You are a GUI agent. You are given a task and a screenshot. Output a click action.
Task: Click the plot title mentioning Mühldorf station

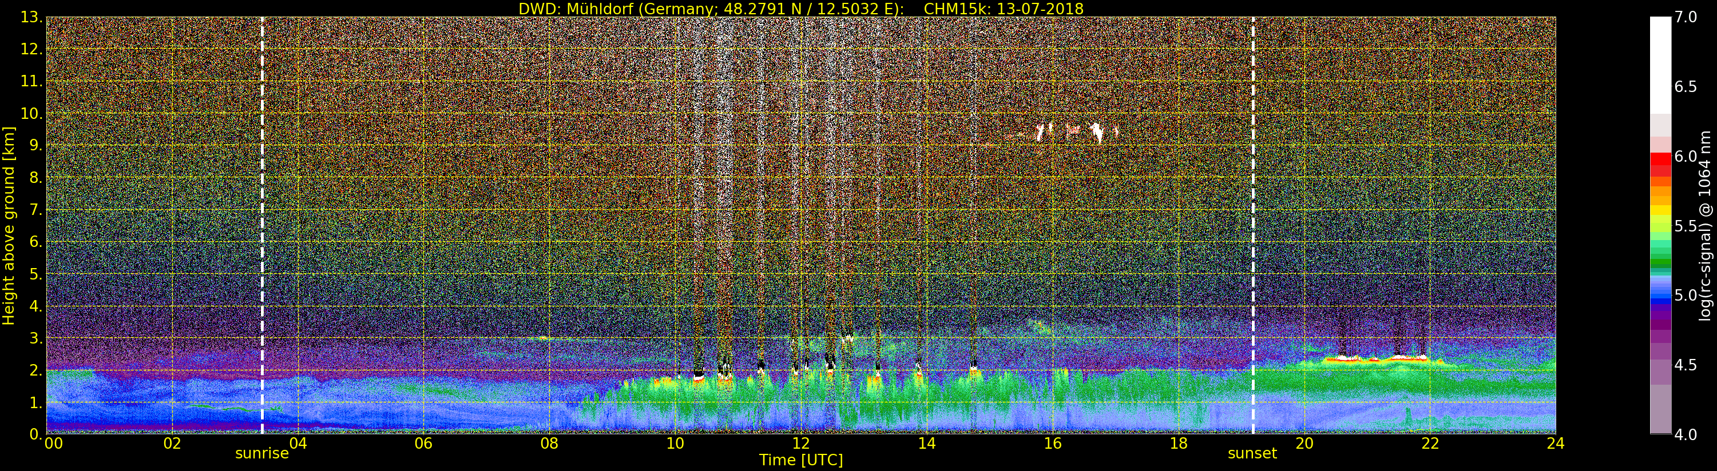tap(800, 9)
